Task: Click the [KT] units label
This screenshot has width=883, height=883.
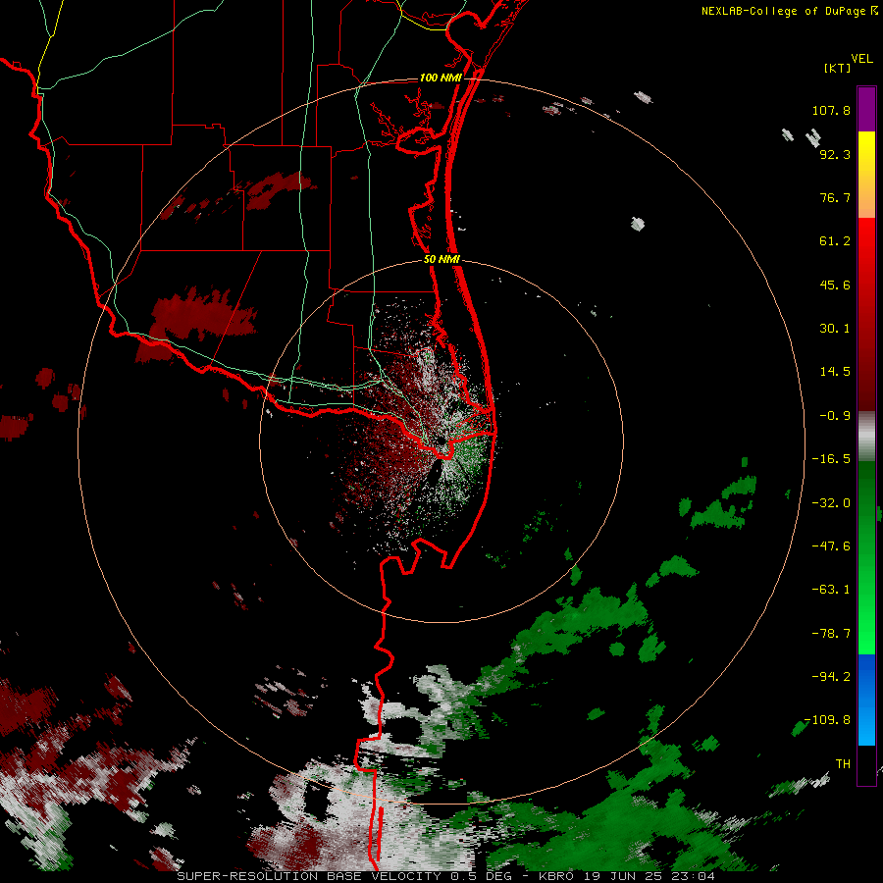Action: 837,68
